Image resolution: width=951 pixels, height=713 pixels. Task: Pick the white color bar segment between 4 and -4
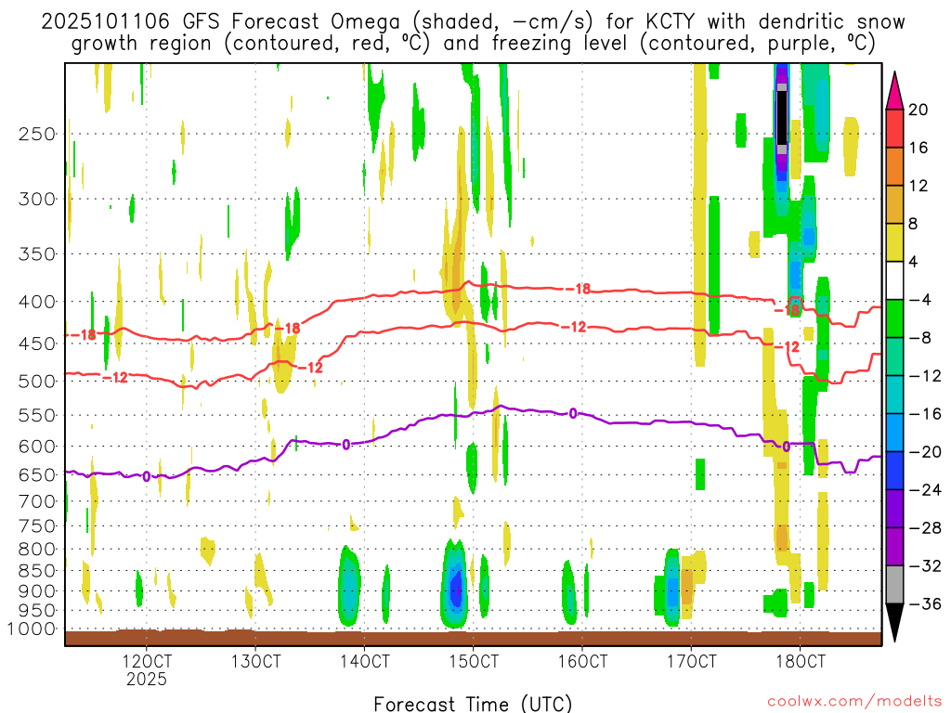click(x=895, y=280)
